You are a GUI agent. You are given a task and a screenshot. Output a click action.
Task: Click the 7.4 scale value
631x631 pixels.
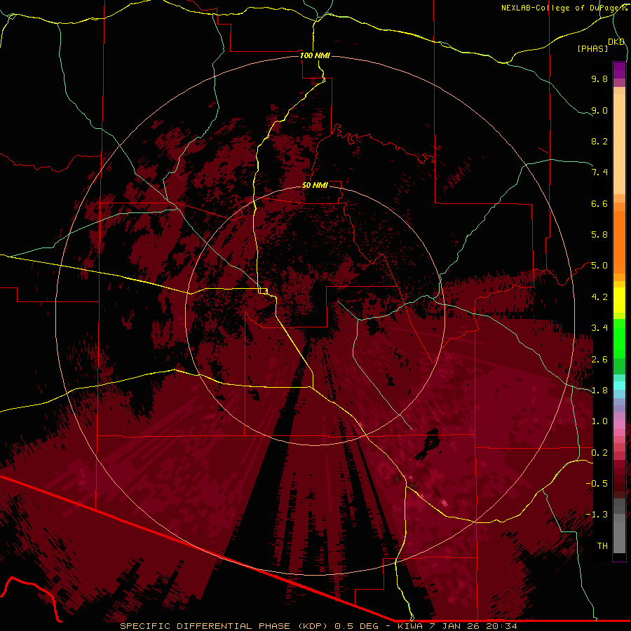pos(599,172)
